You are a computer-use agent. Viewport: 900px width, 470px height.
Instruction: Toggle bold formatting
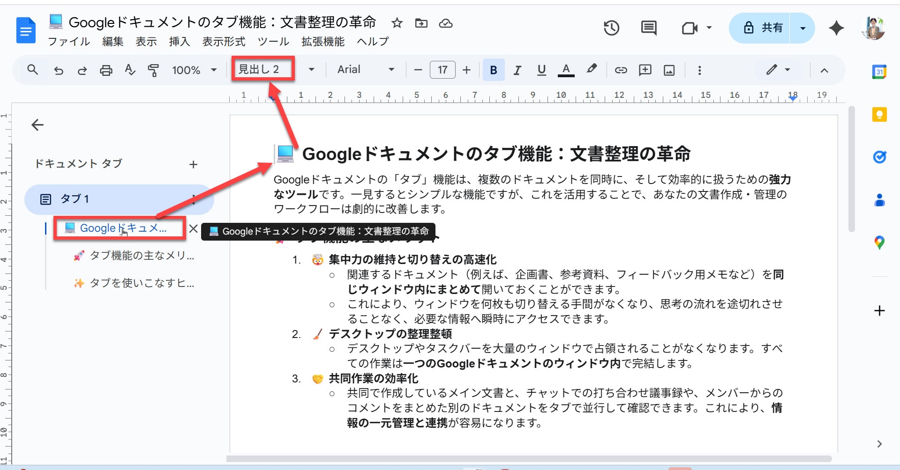(493, 70)
